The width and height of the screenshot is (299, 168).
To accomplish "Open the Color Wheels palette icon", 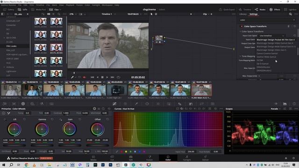I will [23, 104].
